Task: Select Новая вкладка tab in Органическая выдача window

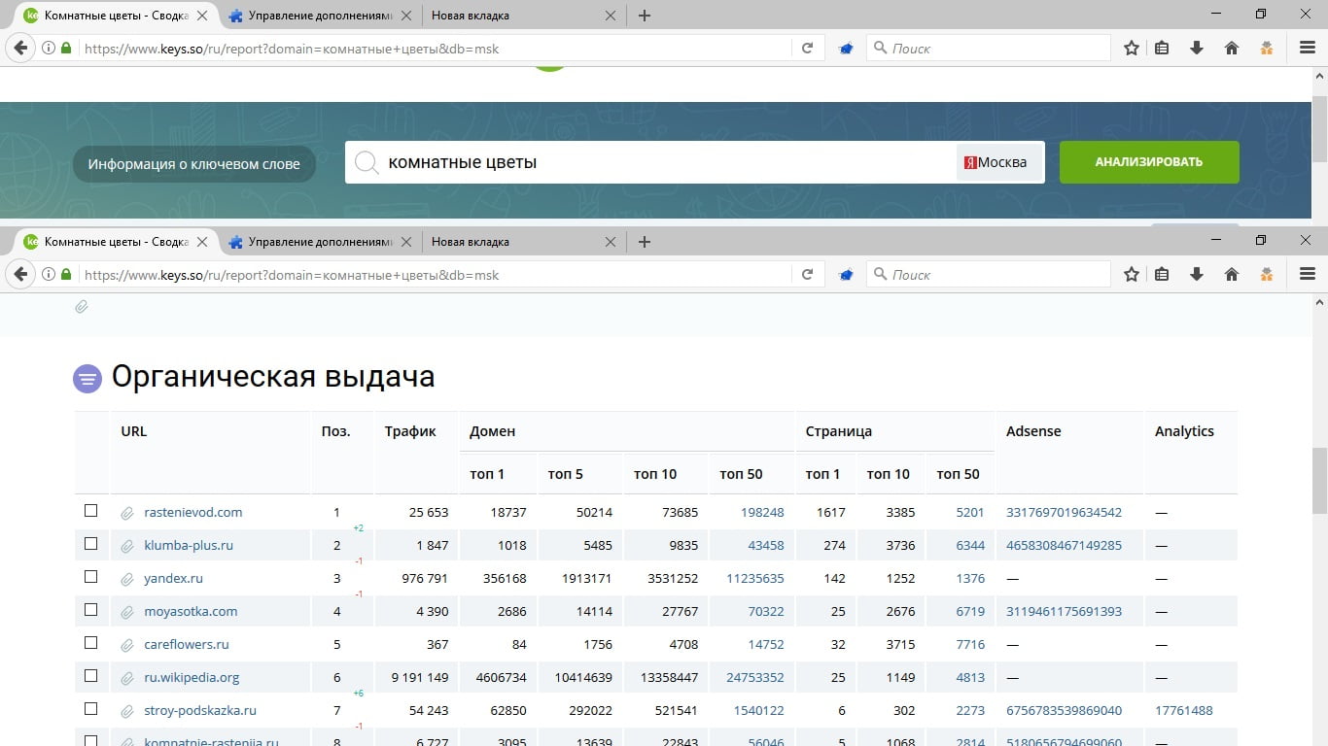Action: 523,241
